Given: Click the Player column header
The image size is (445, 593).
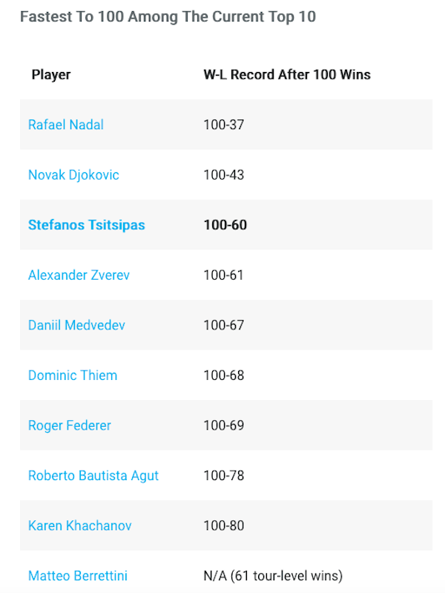Looking at the screenshot, I should [51, 75].
